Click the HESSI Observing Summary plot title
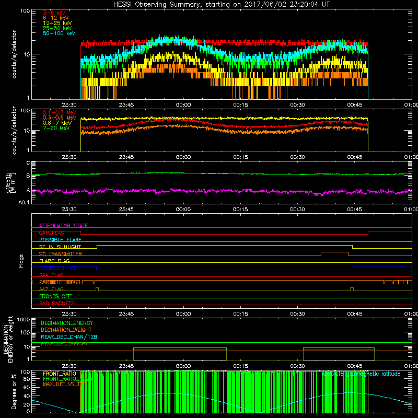This screenshot has width=418, height=418. pyautogui.click(x=221, y=5)
